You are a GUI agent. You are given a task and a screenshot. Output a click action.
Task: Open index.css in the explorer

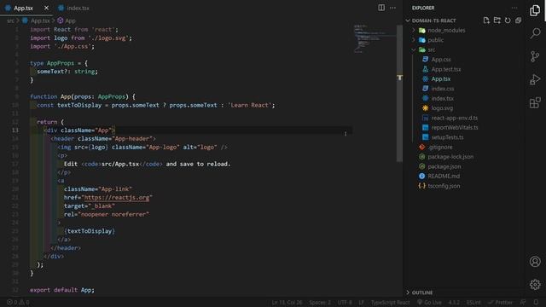442,89
